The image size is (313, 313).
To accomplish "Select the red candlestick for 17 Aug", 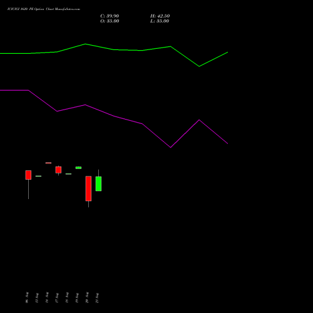I will [58, 170].
